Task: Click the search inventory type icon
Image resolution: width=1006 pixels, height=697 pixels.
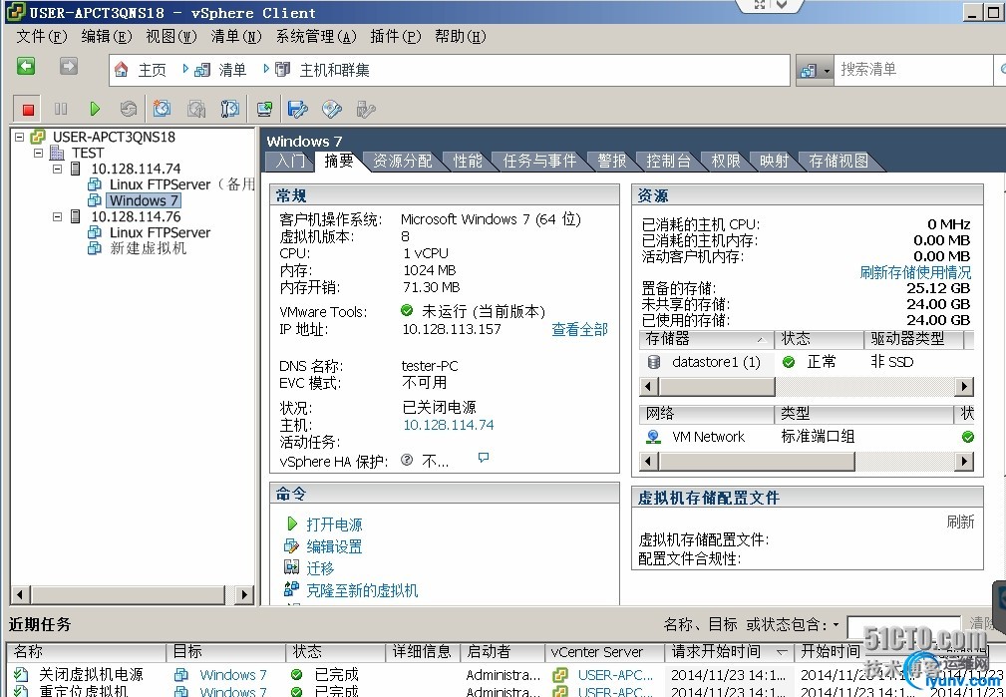Action: coord(809,70)
